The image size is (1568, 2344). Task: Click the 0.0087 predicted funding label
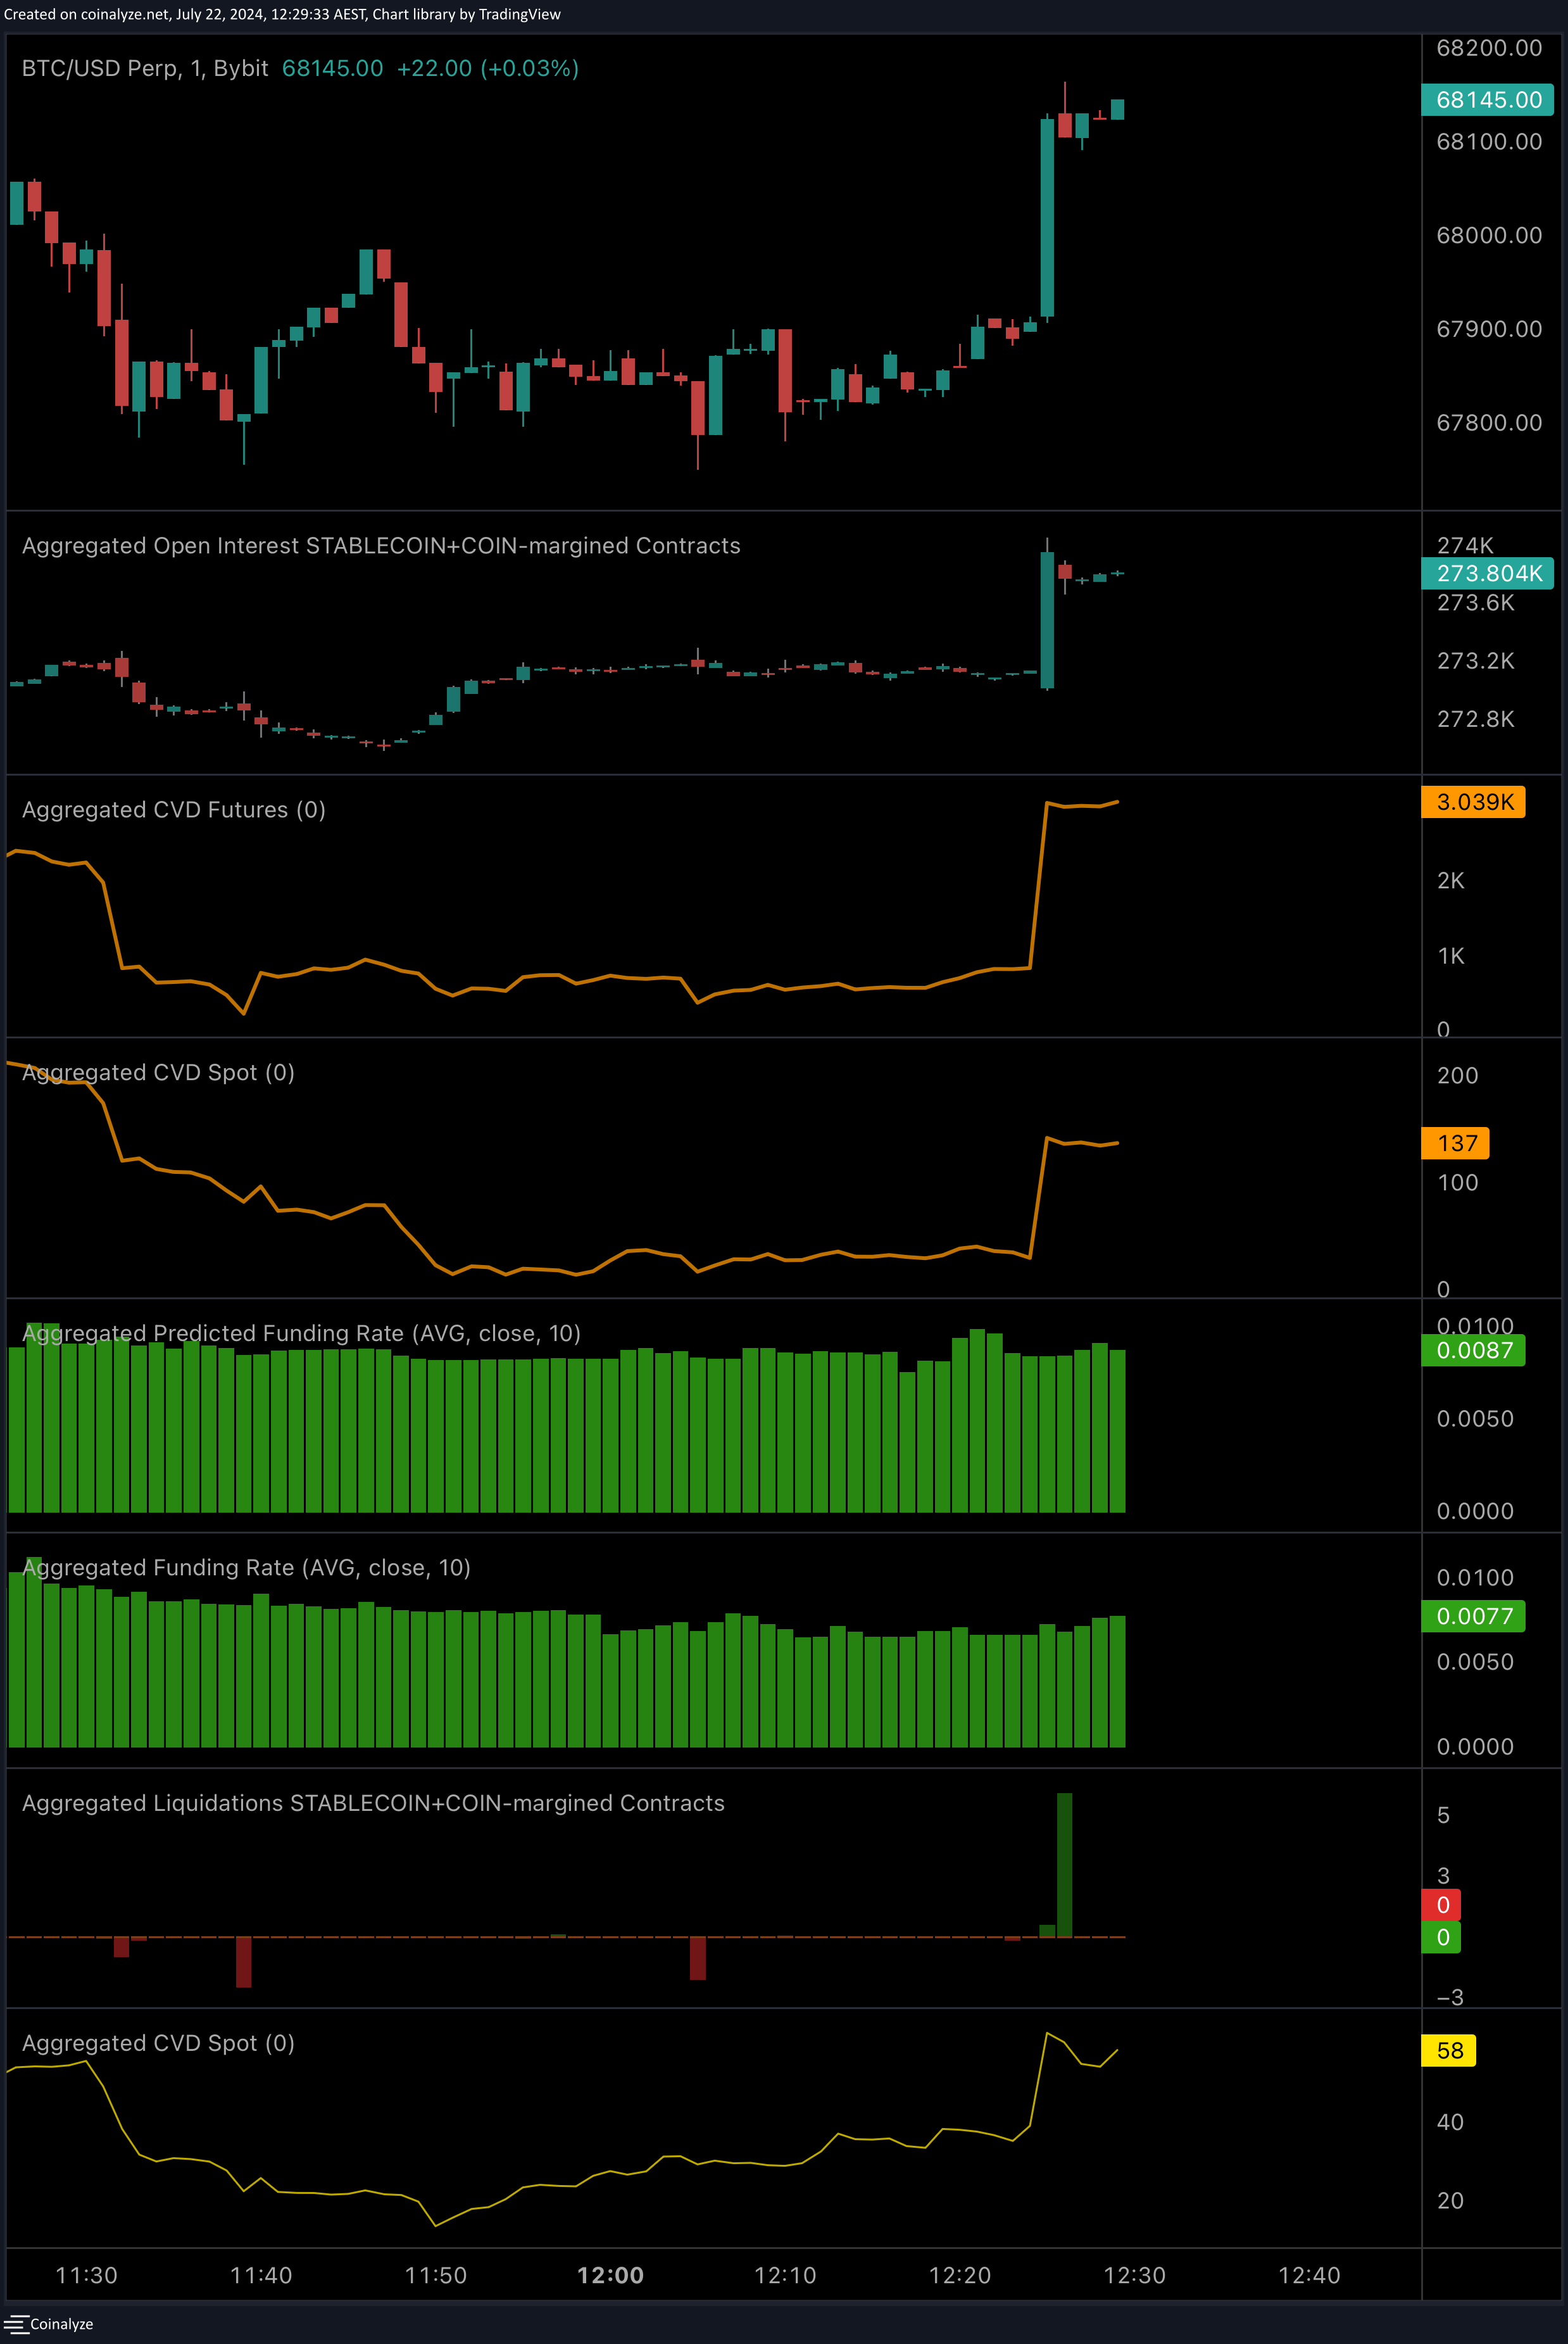[x=1473, y=1350]
